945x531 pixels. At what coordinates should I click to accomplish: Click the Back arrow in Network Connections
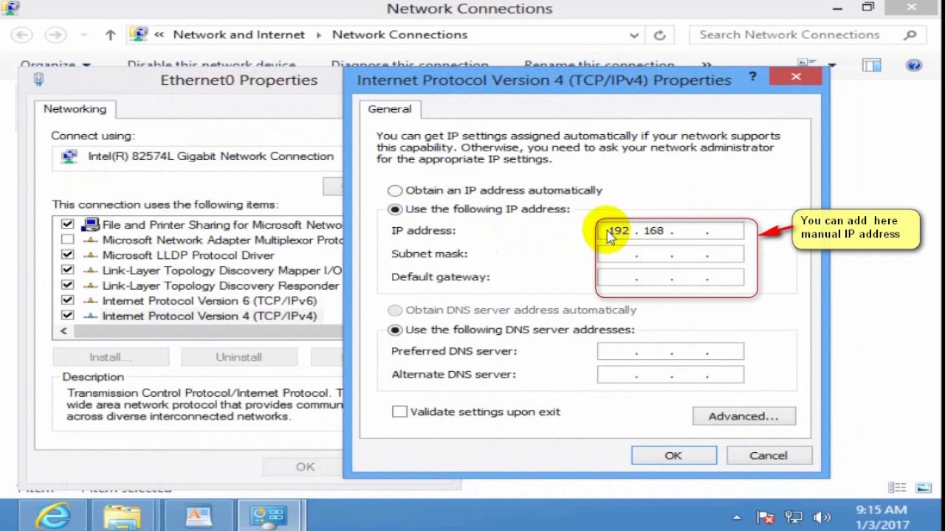pyautogui.click(x=22, y=35)
